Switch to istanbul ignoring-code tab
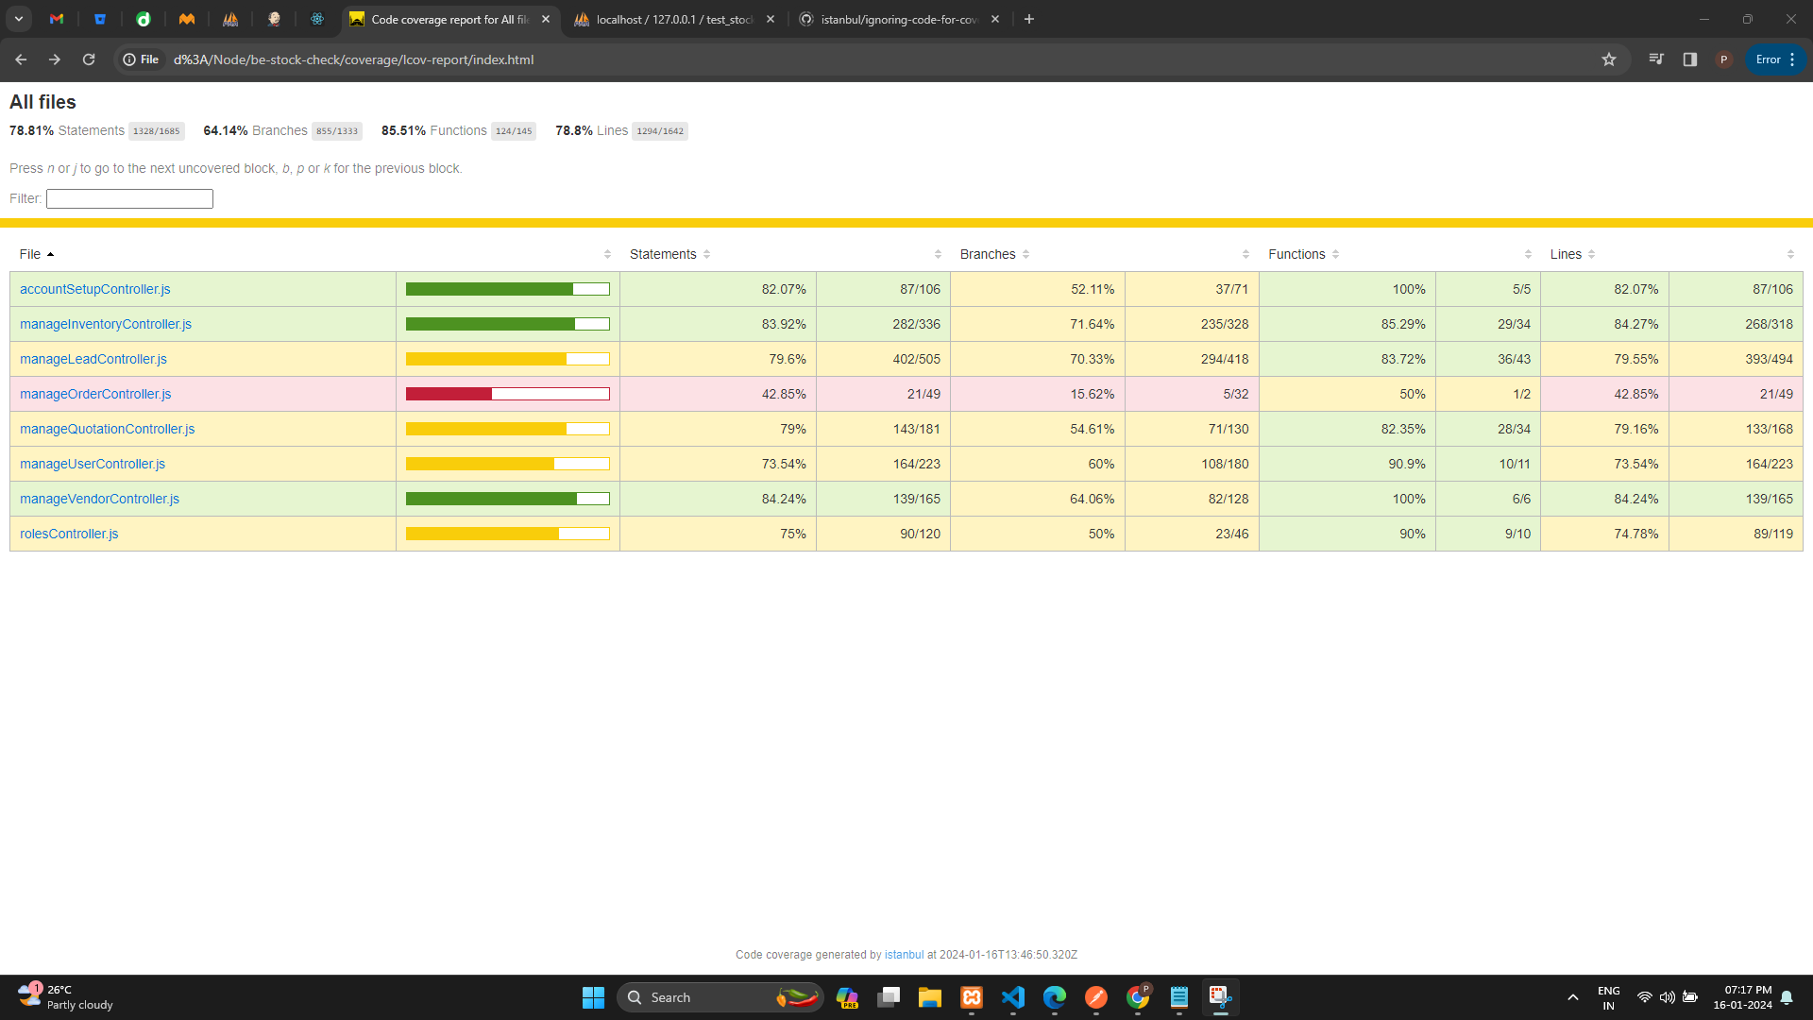 coord(897,19)
